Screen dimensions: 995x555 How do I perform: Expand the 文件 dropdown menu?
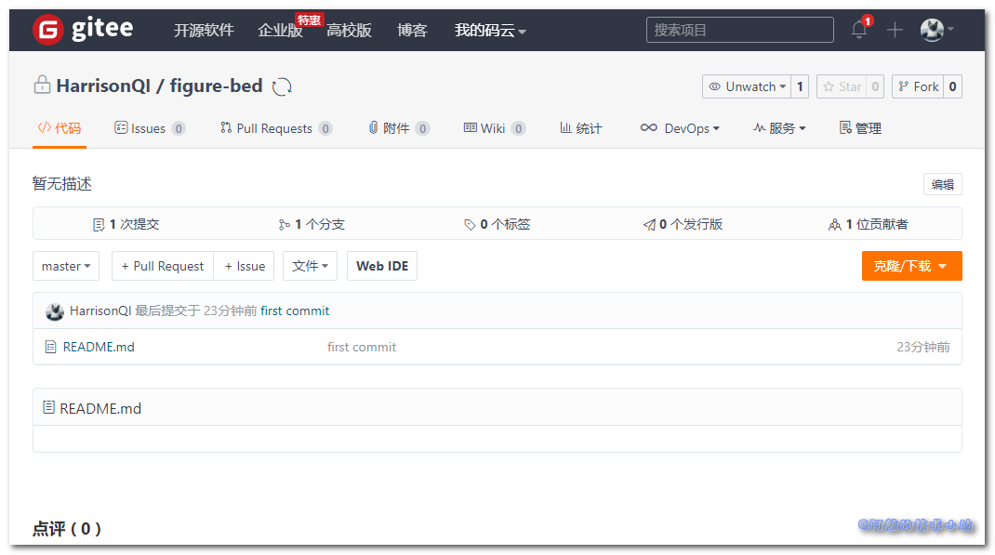click(x=311, y=266)
